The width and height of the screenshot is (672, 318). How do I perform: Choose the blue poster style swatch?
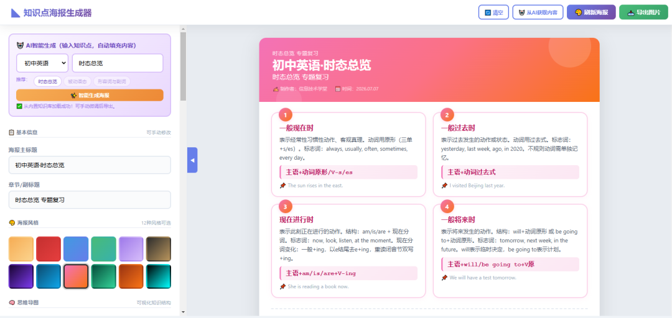(x=76, y=249)
